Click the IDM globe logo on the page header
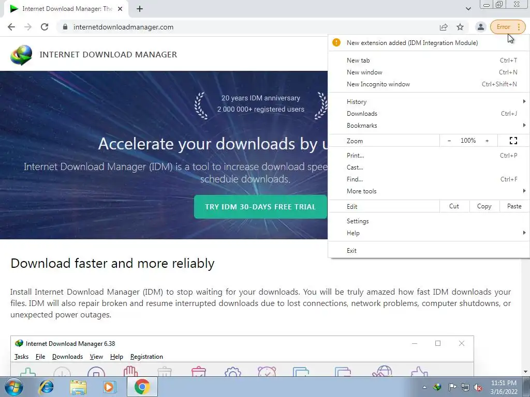This screenshot has width=530, height=397. pos(21,55)
